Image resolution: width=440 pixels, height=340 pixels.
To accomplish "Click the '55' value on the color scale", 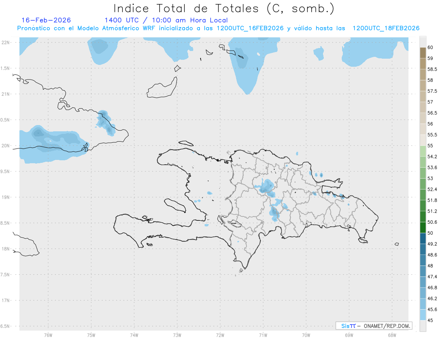I will click(x=430, y=146).
